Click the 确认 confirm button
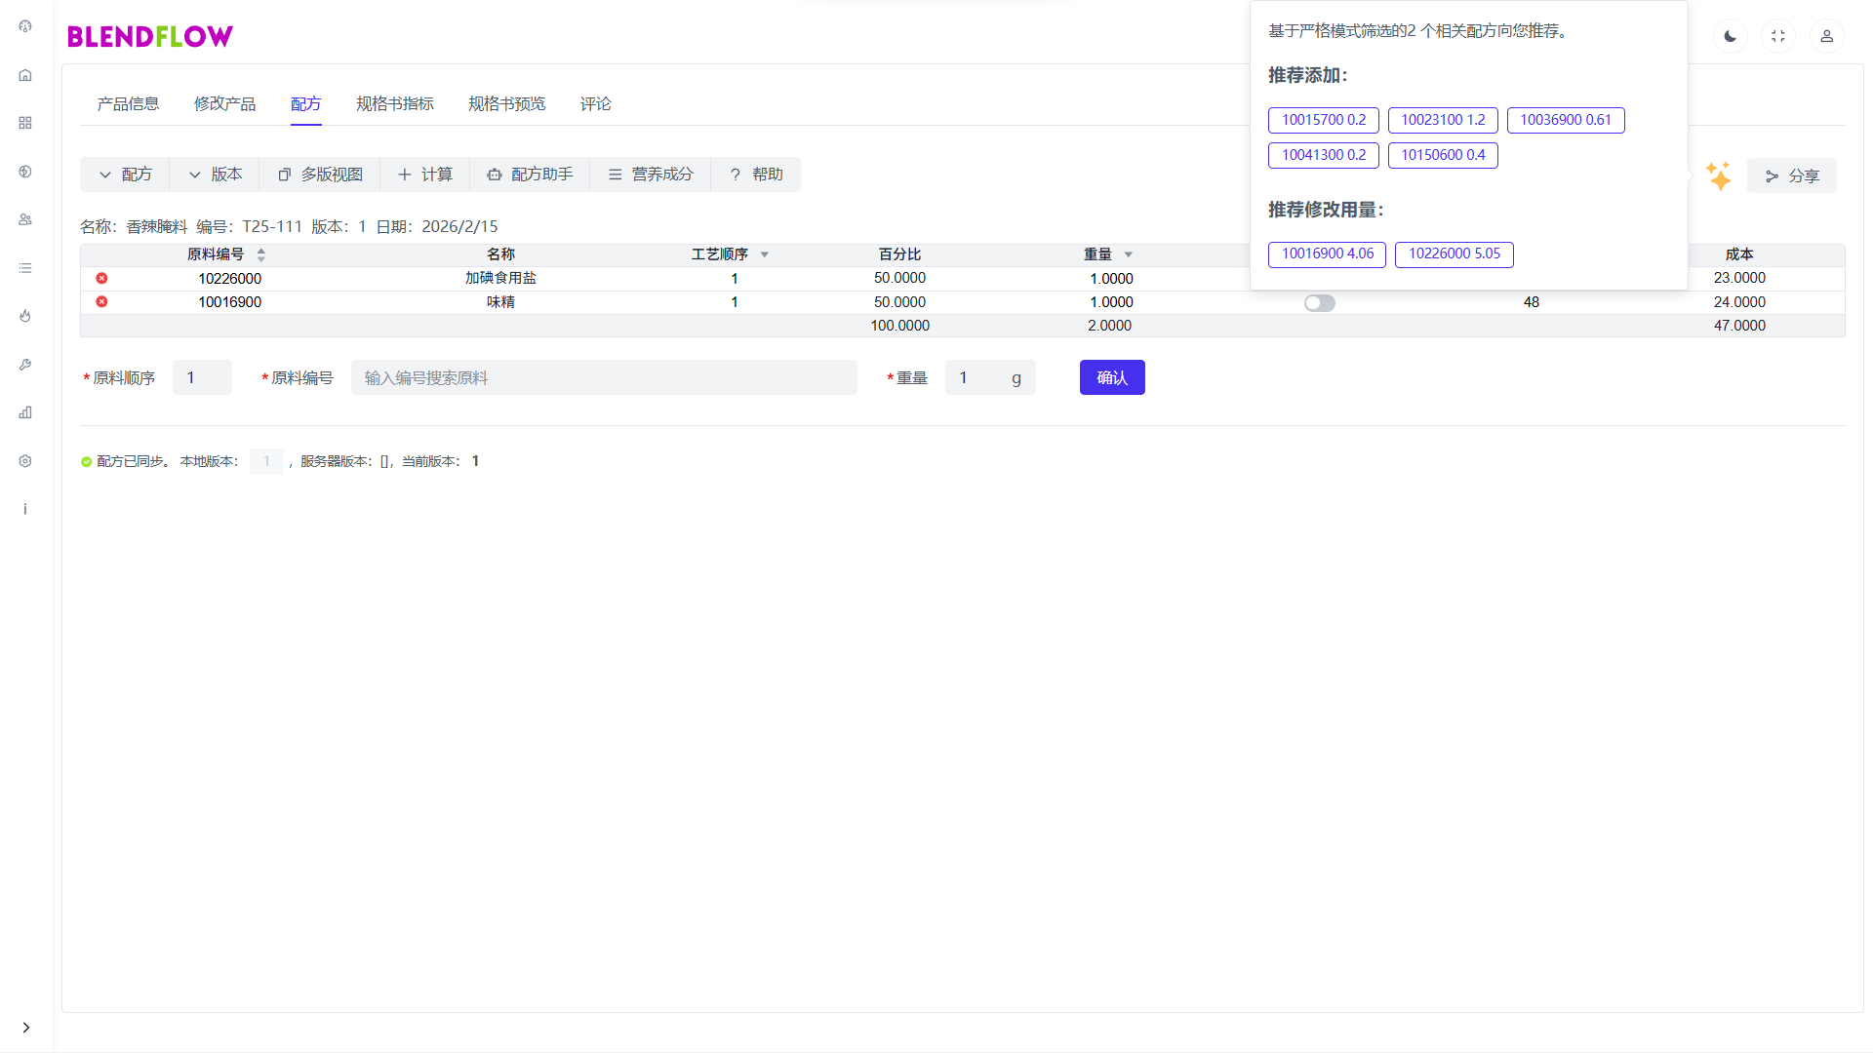1873x1053 pixels. pyautogui.click(x=1112, y=377)
